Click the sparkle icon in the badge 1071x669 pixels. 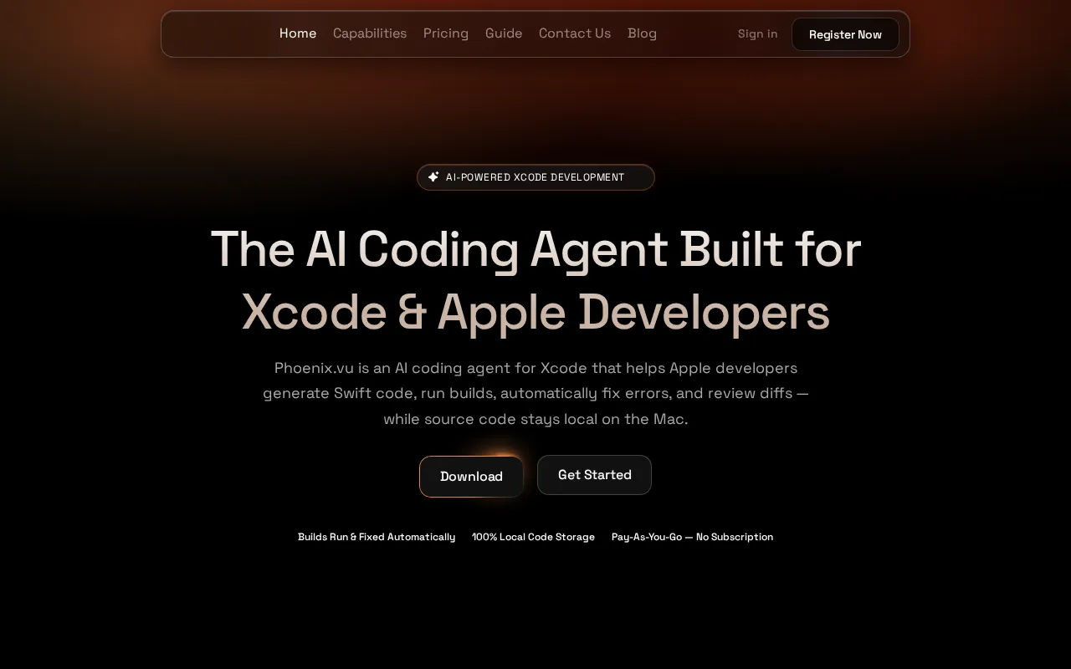point(433,177)
